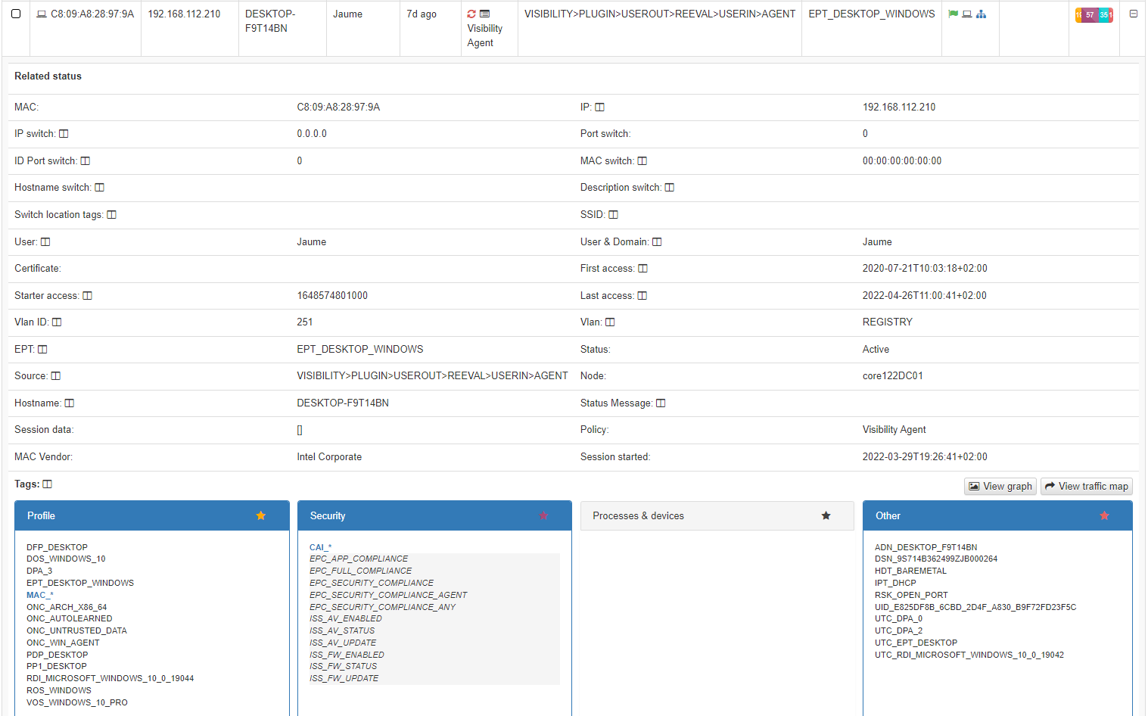Viewport: 1148px width, 716px height.
Task: Open the View graph button
Action: click(1000, 487)
